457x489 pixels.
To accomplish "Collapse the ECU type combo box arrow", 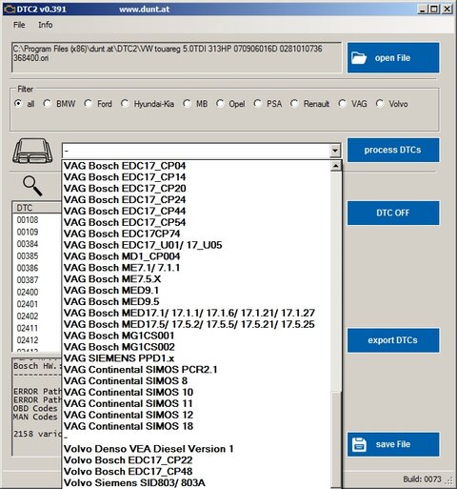I will (x=335, y=151).
